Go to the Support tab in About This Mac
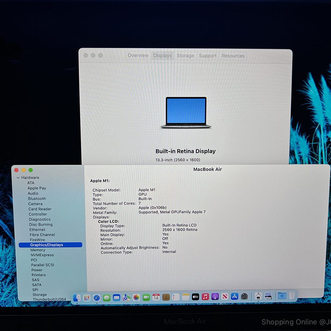The height and width of the screenshot is (331, 331). [208, 56]
